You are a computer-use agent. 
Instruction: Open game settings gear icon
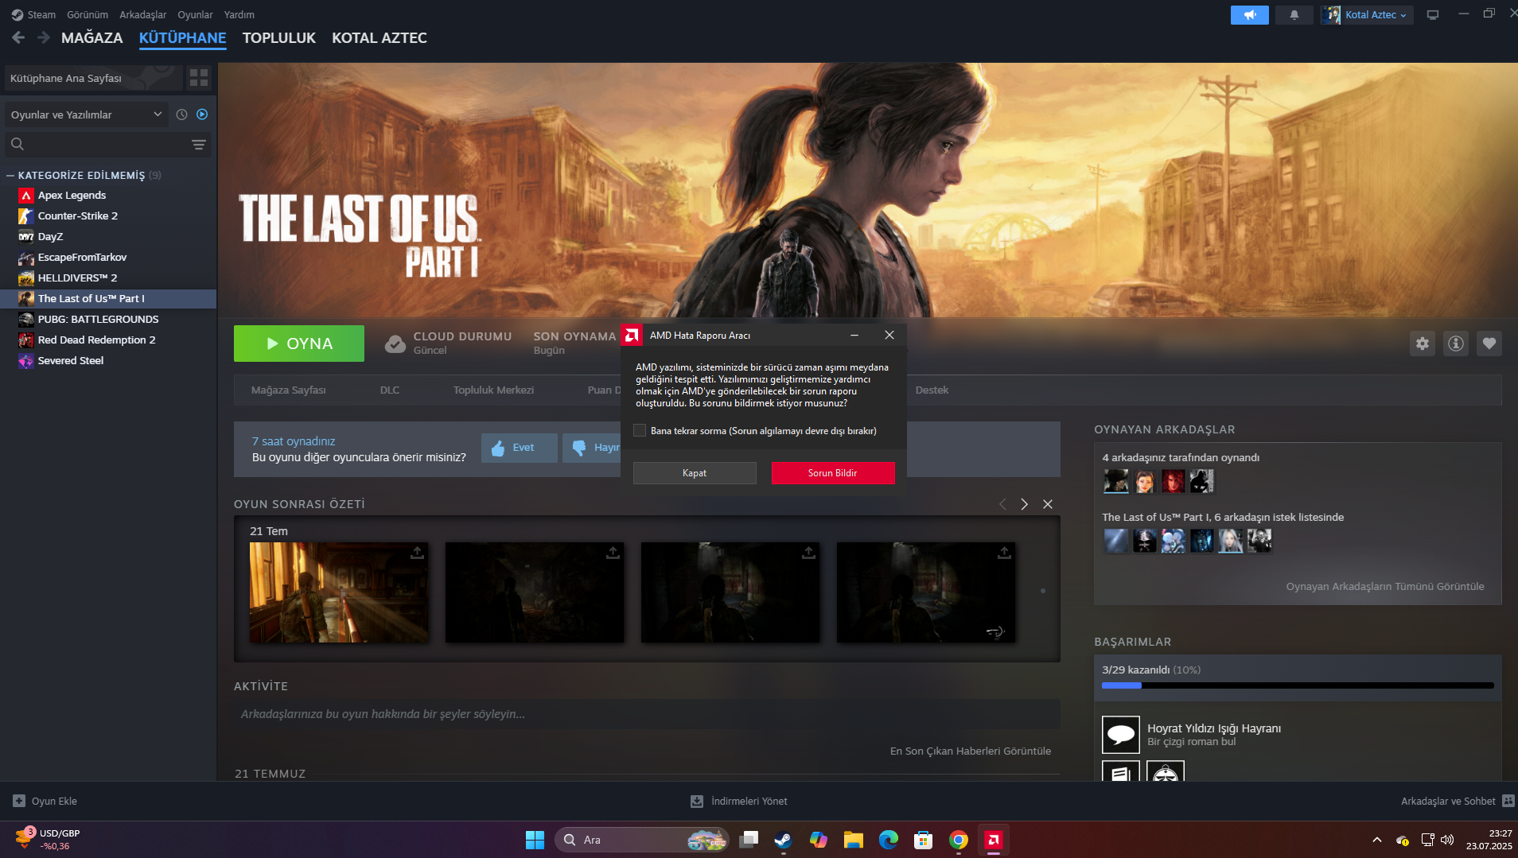coord(1423,344)
